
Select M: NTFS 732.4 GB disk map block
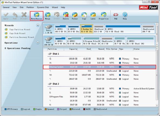pos(123,29)
